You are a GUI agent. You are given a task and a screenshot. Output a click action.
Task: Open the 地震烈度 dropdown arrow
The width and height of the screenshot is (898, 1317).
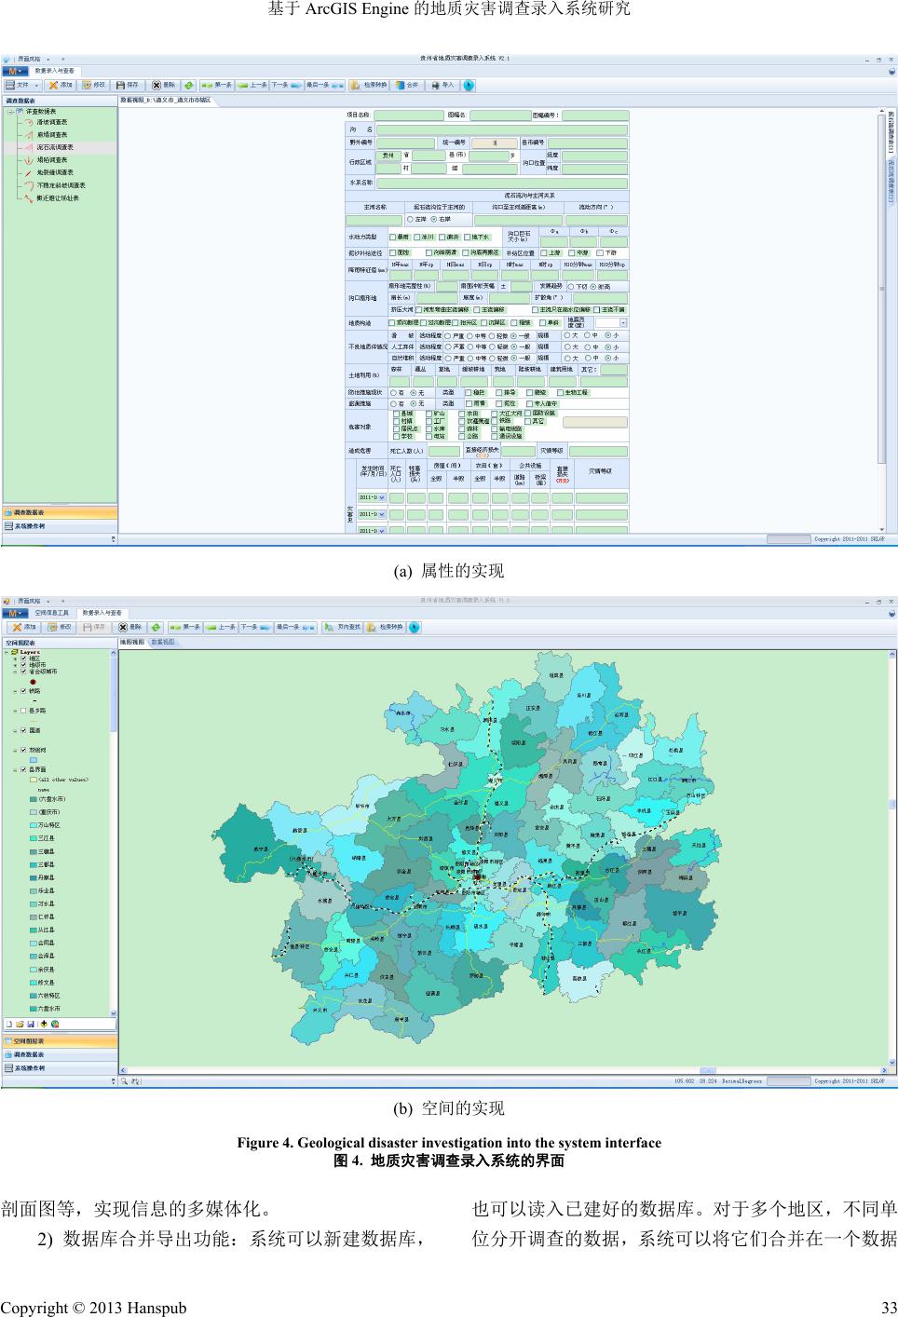click(x=623, y=323)
